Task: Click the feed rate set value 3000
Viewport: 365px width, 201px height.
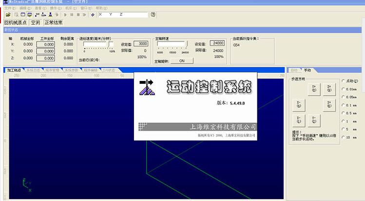Action: click(141, 43)
